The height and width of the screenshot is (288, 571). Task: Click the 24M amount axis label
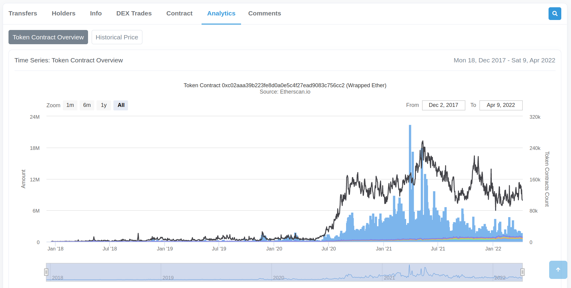tap(35, 117)
